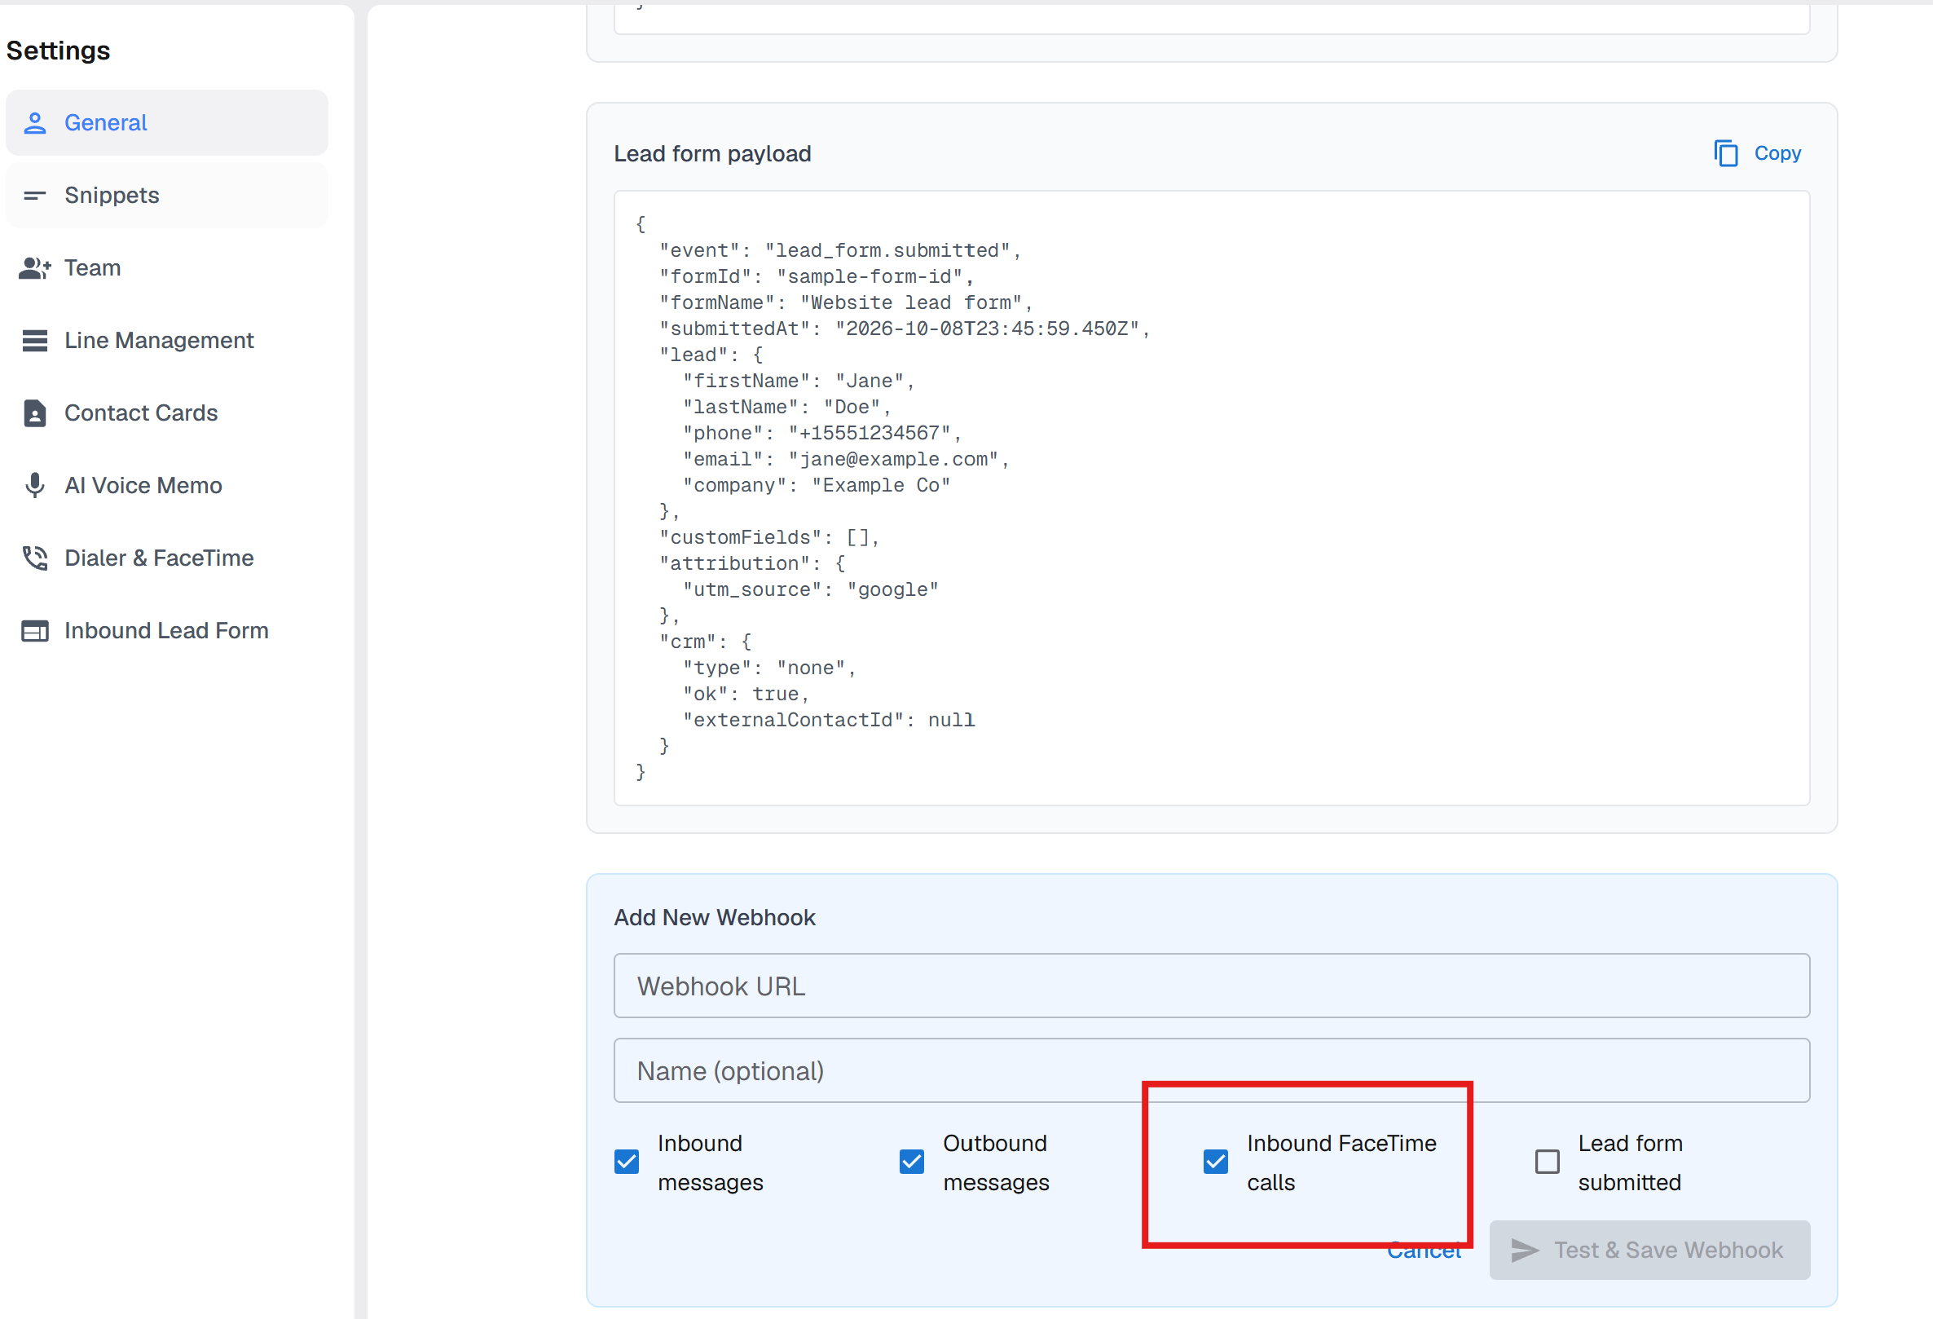This screenshot has width=1933, height=1319.
Task: Click the Settings heading
Action: pyautogui.click(x=58, y=51)
